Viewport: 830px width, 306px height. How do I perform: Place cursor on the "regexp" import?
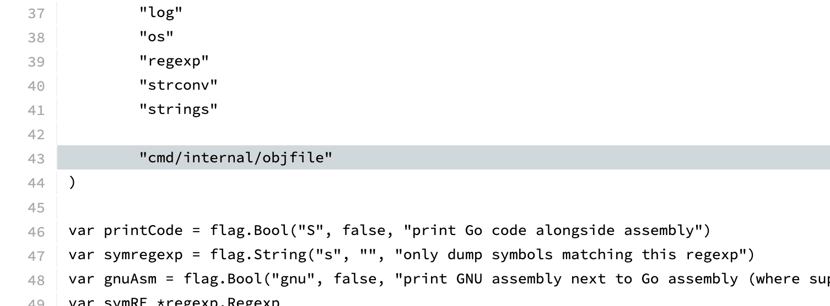[174, 62]
